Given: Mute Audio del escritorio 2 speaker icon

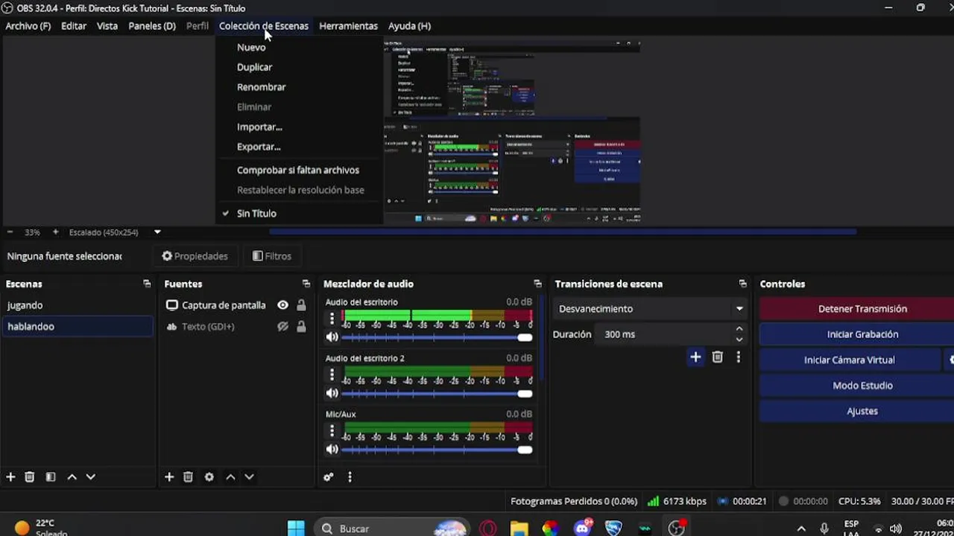Looking at the screenshot, I should coord(332,394).
